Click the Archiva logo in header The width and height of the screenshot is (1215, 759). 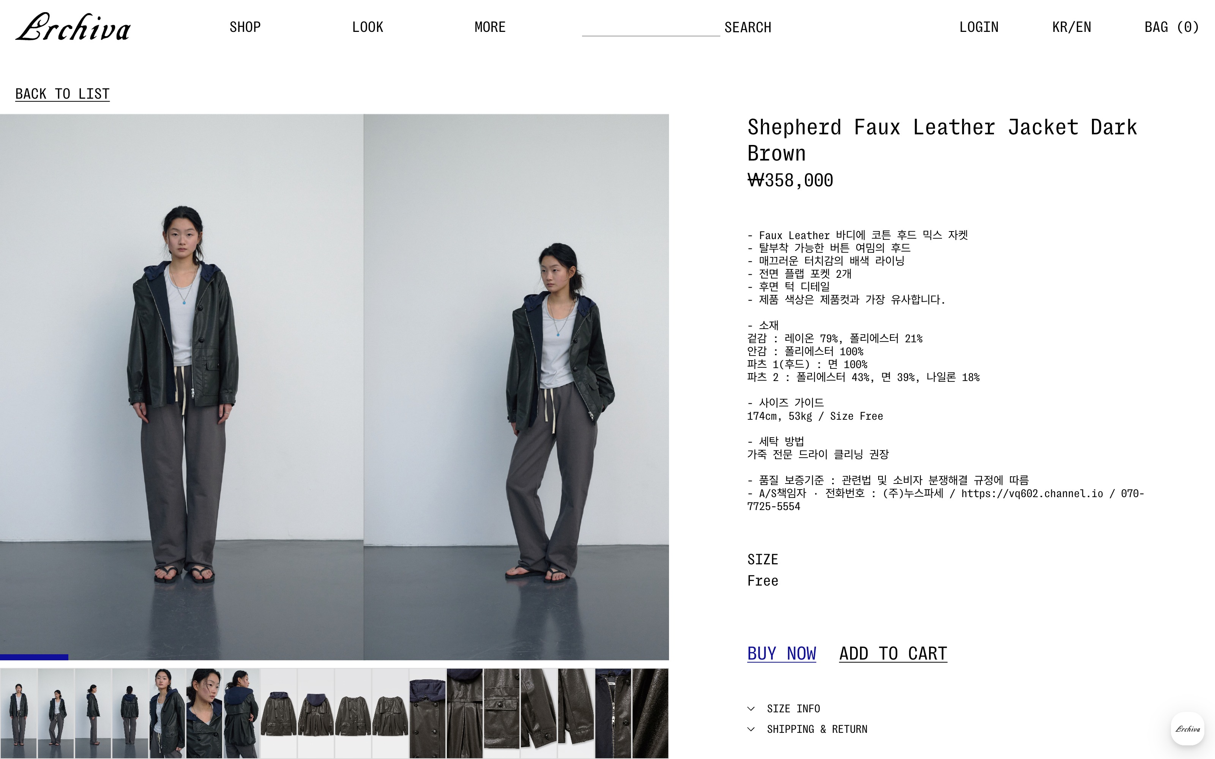tap(73, 27)
